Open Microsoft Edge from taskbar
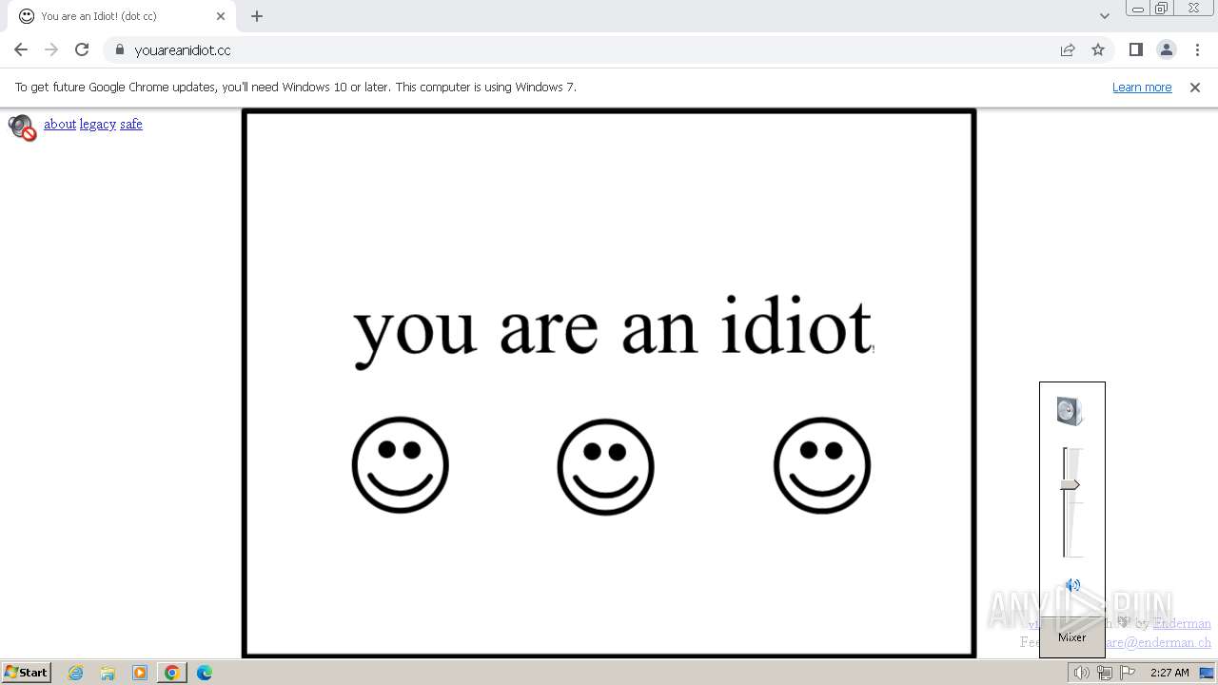The width and height of the screenshot is (1218, 685). (205, 673)
